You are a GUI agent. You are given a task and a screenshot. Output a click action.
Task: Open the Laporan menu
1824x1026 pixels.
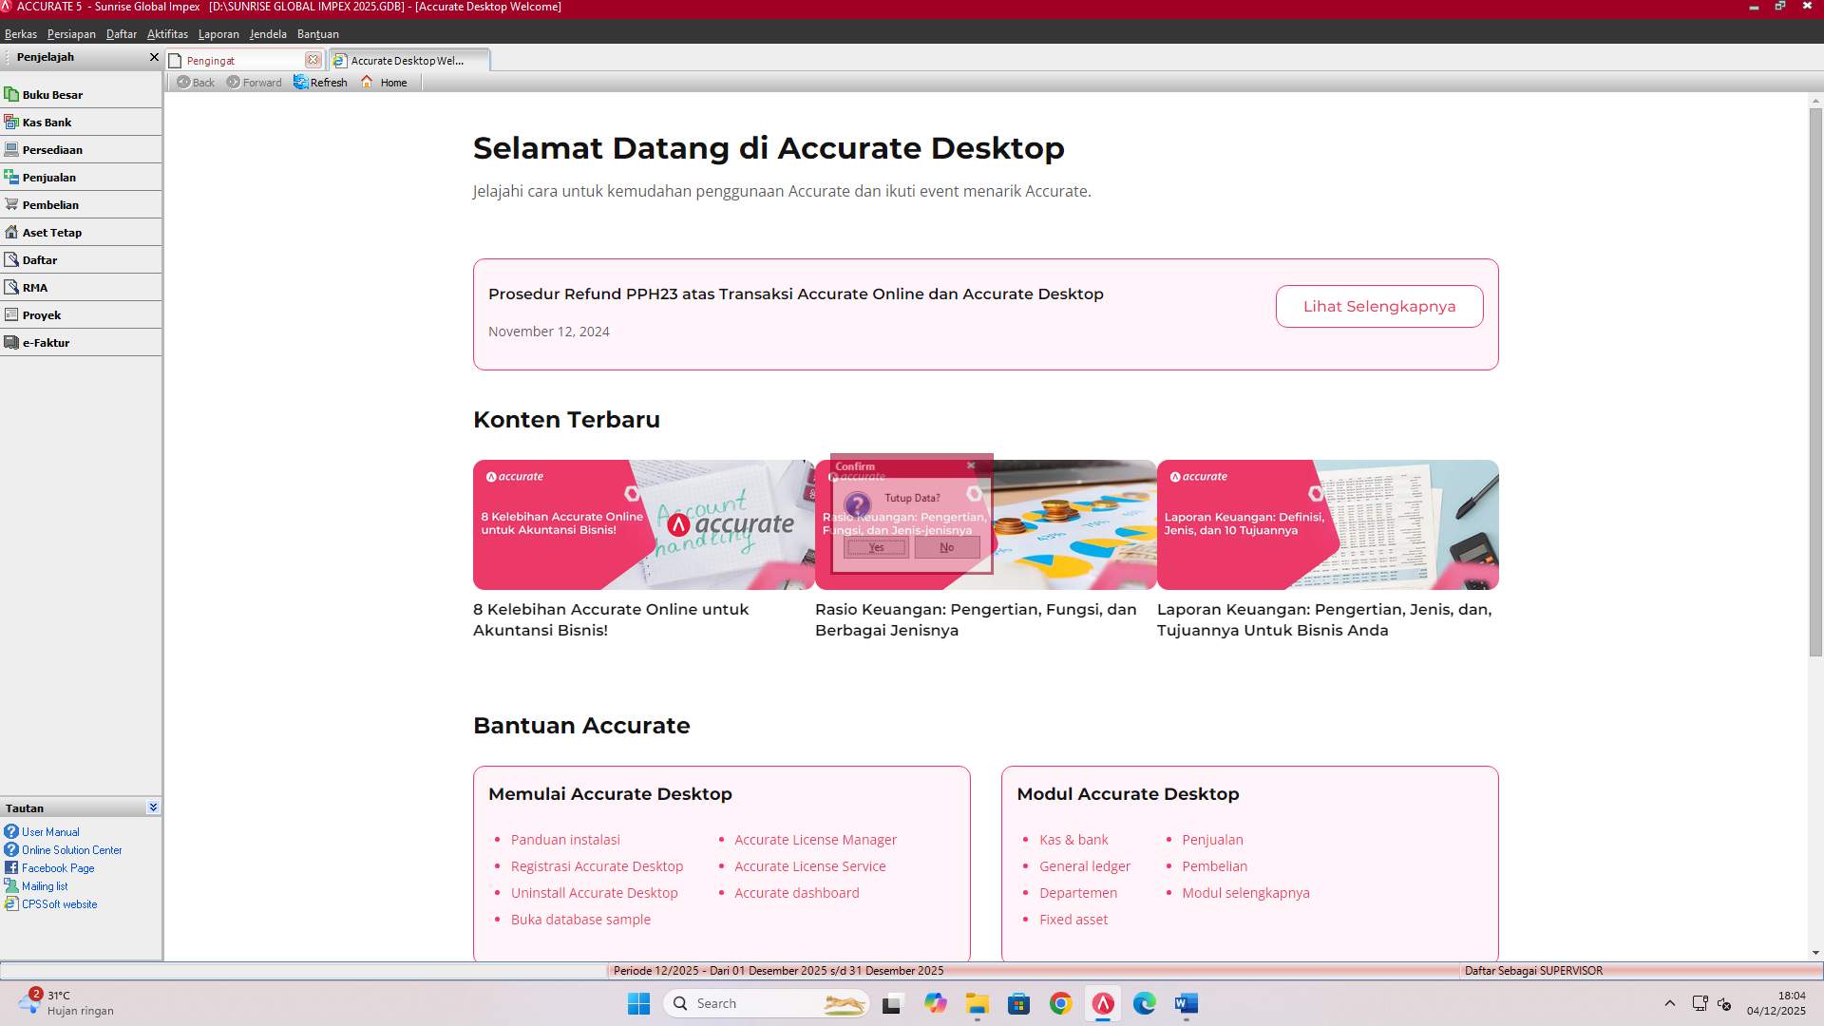pos(218,33)
